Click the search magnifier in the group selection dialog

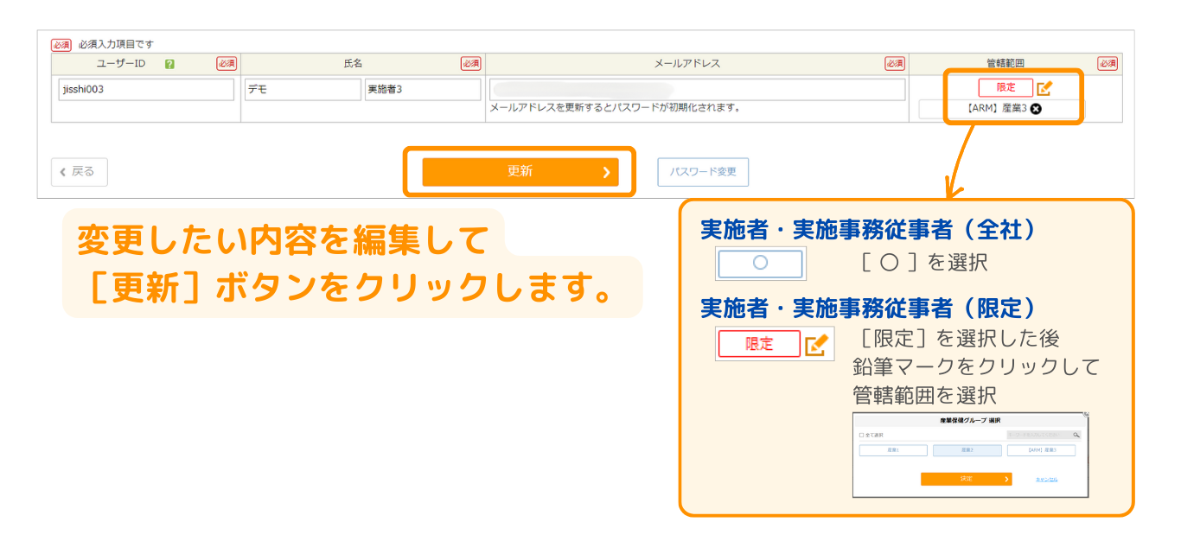pos(1076,436)
